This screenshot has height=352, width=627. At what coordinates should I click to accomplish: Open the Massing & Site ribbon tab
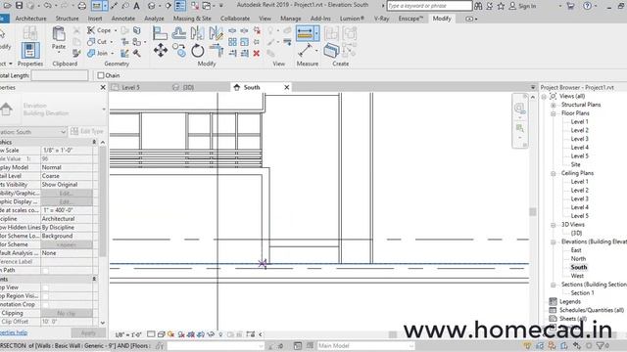(x=192, y=19)
